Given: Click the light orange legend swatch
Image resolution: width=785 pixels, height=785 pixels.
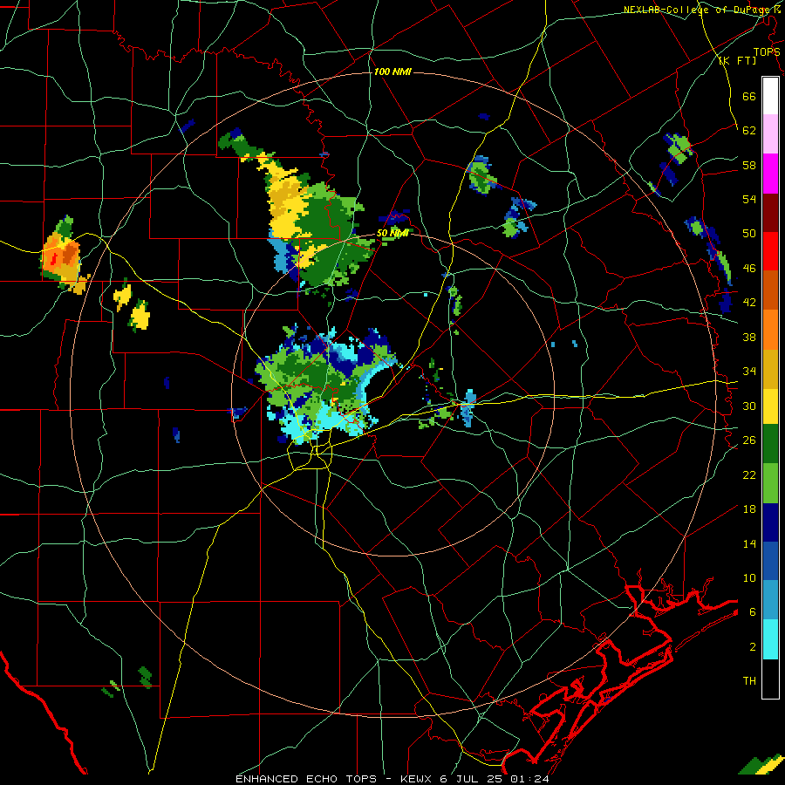Looking at the screenshot, I should click(x=770, y=330).
